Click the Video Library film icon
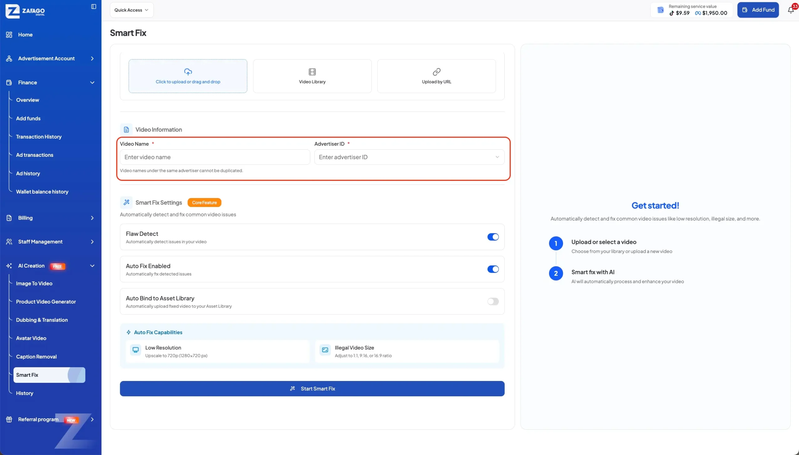The height and width of the screenshot is (455, 799). 312,72
